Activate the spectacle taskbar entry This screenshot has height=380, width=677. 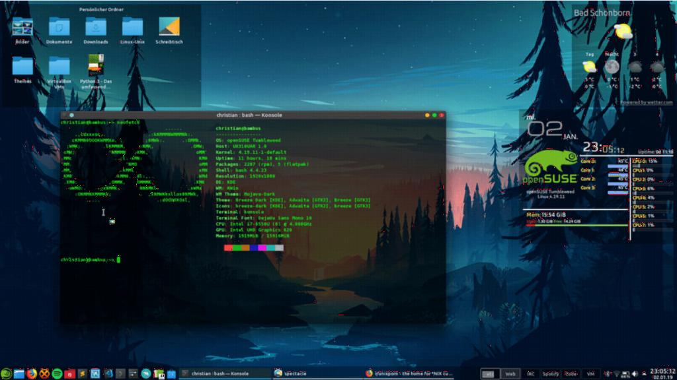317,373
